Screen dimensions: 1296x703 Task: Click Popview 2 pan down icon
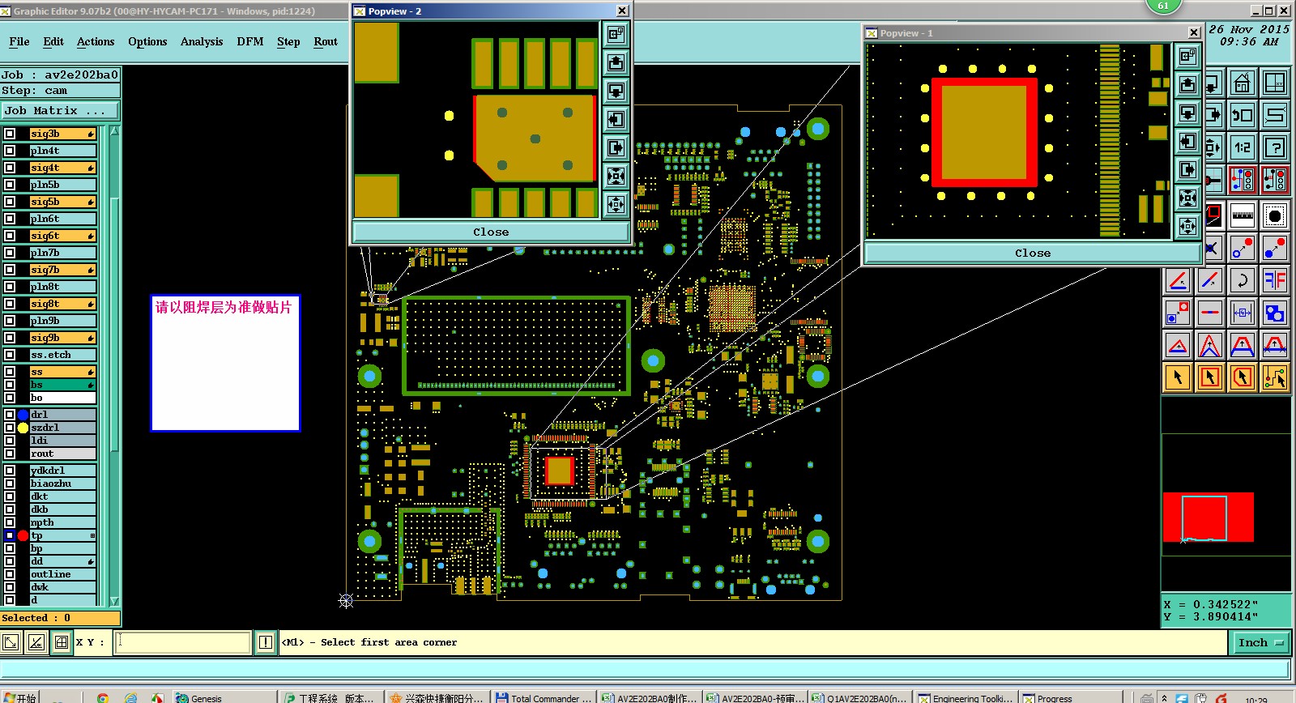point(616,91)
